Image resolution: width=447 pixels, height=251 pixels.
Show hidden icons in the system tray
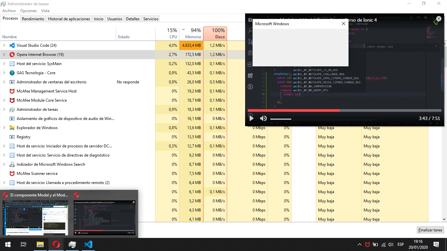pyautogui.click(x=359, y=244)
